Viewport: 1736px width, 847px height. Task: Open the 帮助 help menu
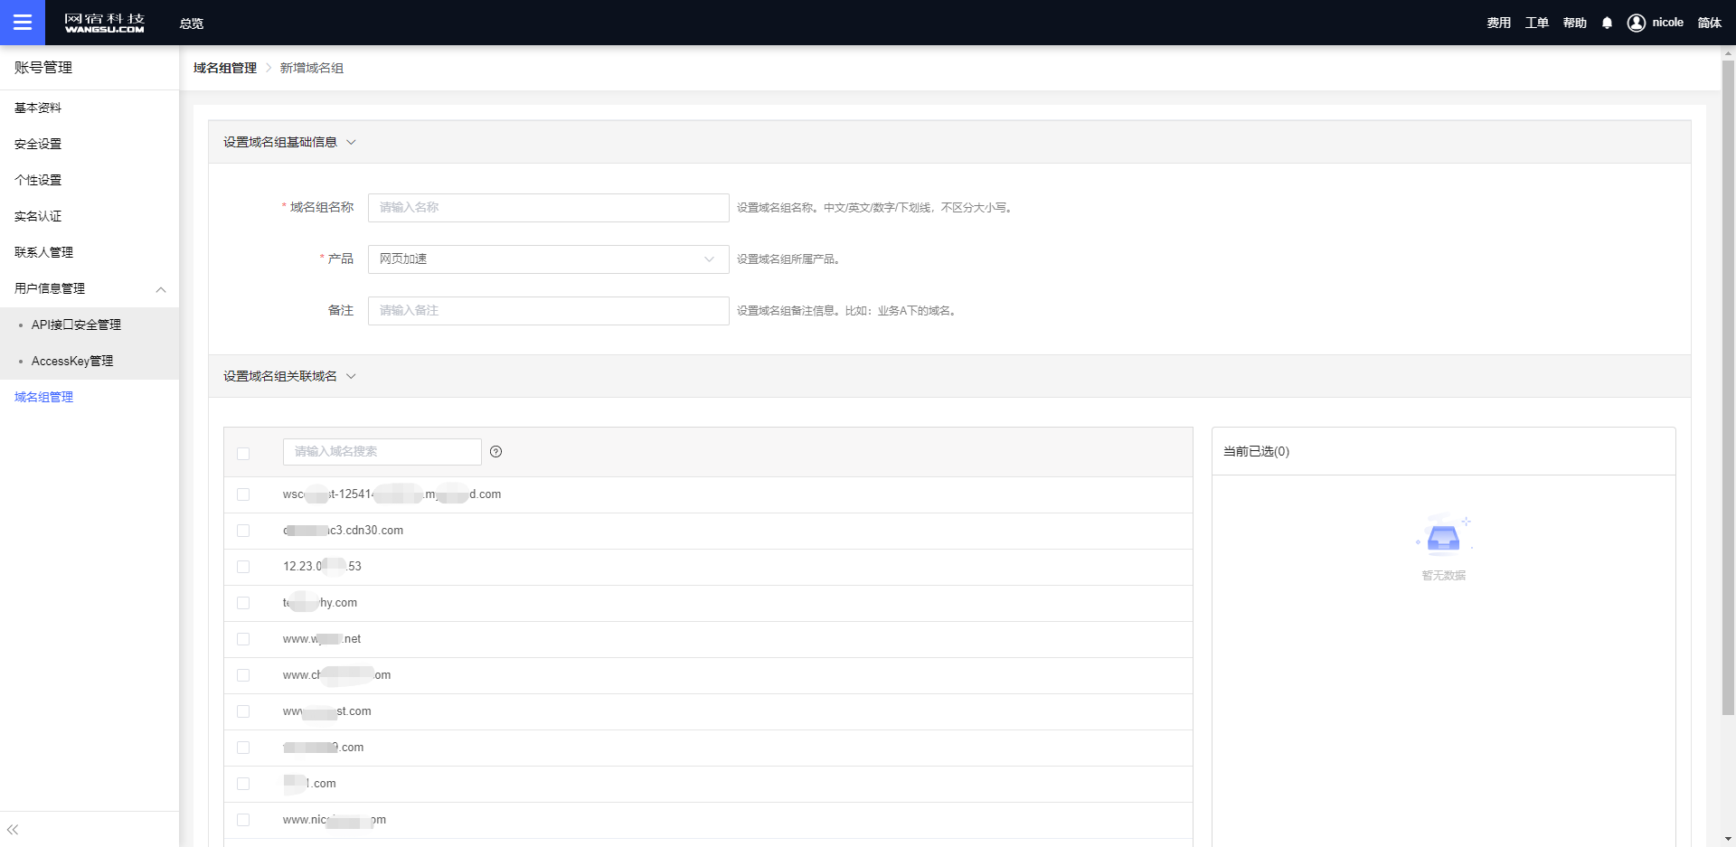click(x=1575, y=23)
